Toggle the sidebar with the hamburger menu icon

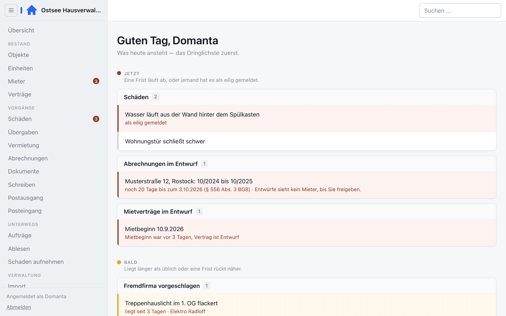(11, 10)
